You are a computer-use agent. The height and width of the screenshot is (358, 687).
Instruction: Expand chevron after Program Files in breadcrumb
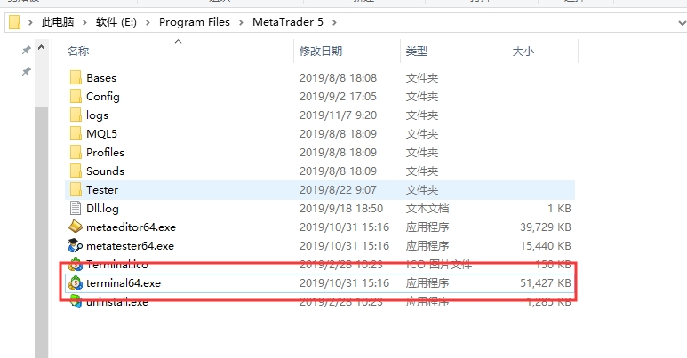click(241, 22)
